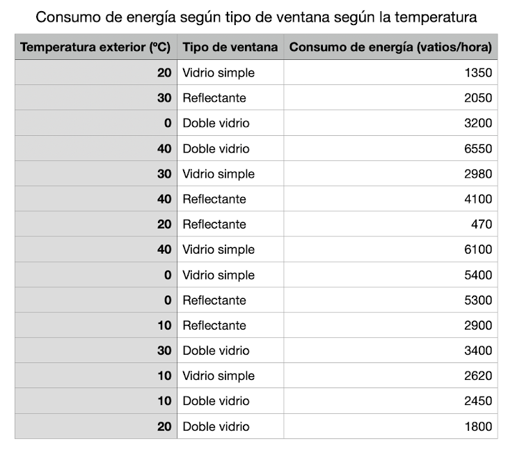Click the cell showing 5400
The image size is (515, 453).
pyautogui.click(x=390, y=275)
